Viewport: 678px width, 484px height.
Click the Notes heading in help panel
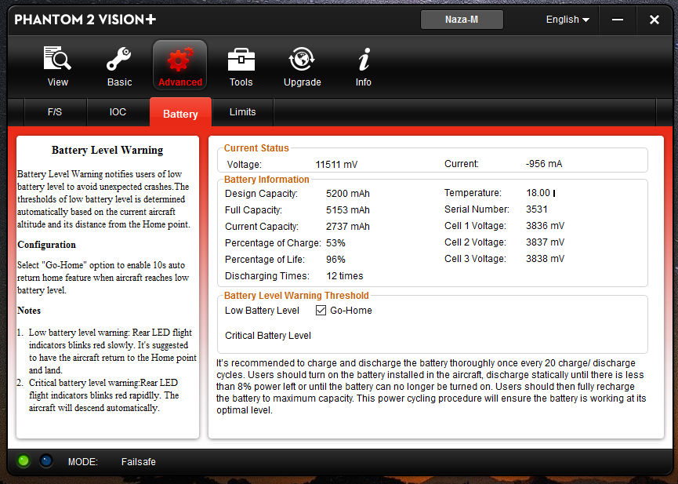[29, 311]
